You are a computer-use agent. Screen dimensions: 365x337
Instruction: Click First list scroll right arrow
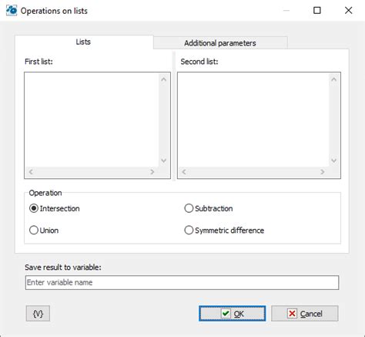(152, 172)
